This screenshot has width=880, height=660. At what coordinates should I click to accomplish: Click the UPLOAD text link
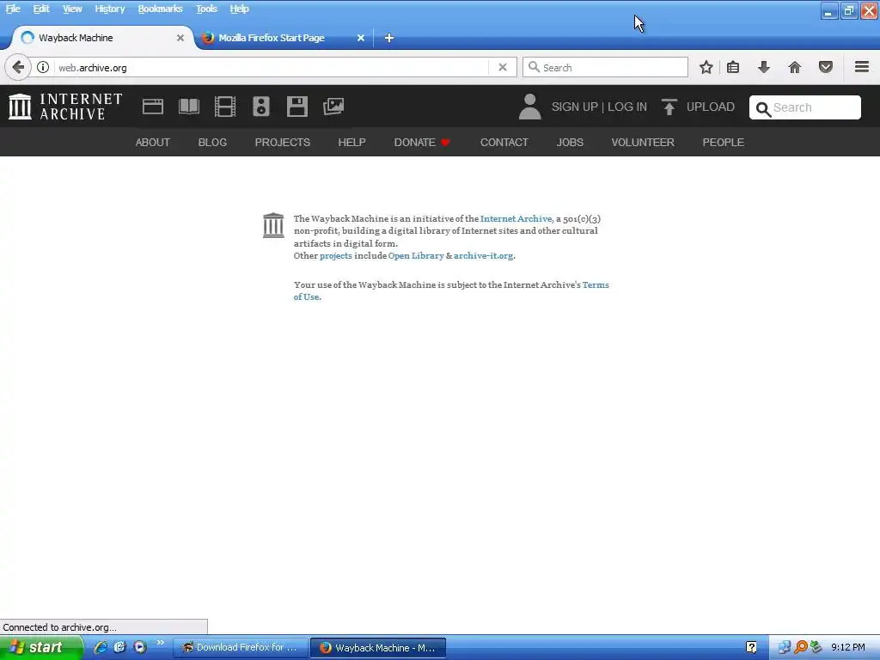coord(711,107)
